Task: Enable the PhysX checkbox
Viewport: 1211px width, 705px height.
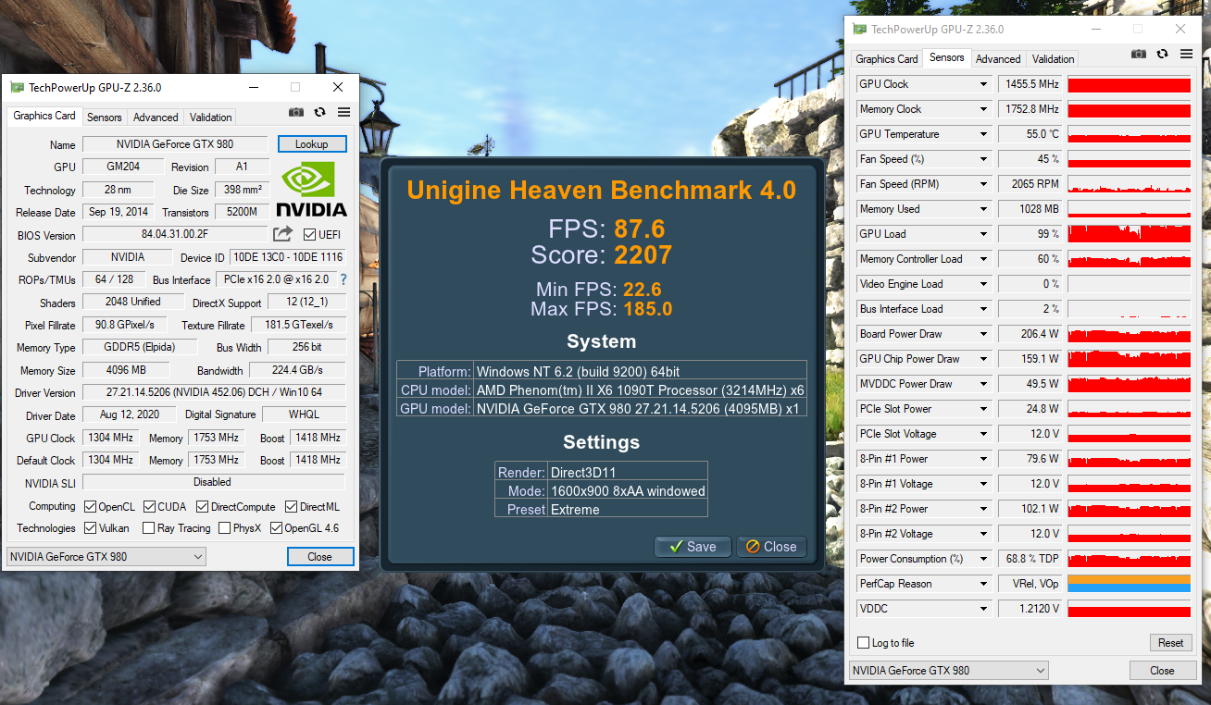Action: coord(225,528)
